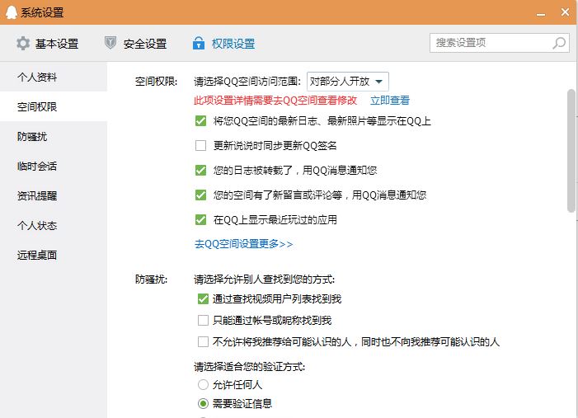This screenshot has height=418, width=578.
Task: Select the 允许任何人 radio option
Action: tap(203, 385)
